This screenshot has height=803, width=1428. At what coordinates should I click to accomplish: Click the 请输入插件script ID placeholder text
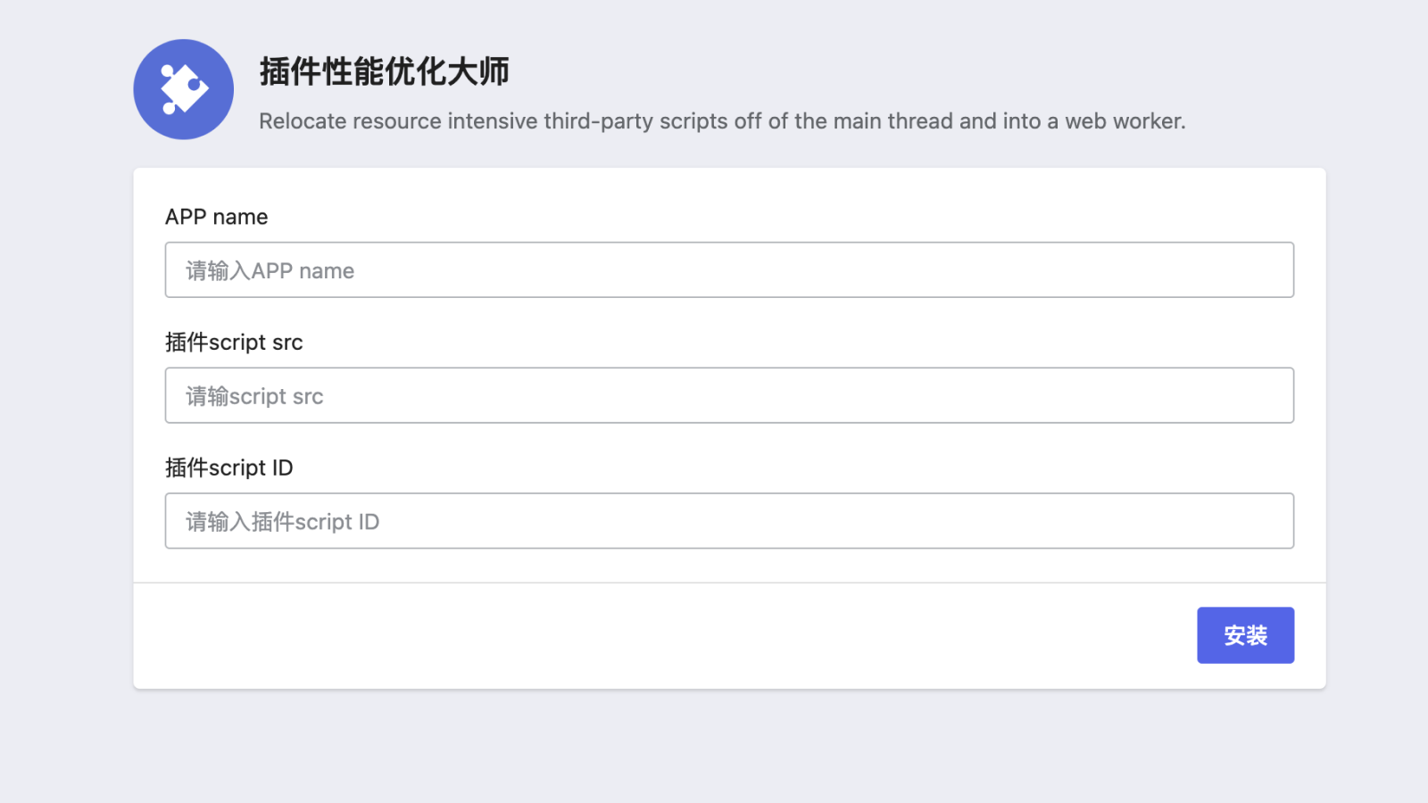pos(282,522)
